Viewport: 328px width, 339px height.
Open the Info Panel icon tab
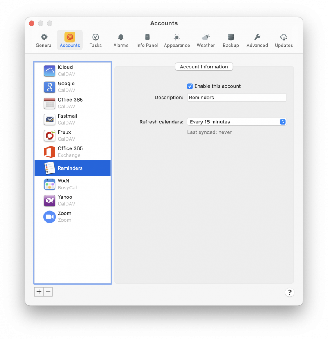coord(147,37)
